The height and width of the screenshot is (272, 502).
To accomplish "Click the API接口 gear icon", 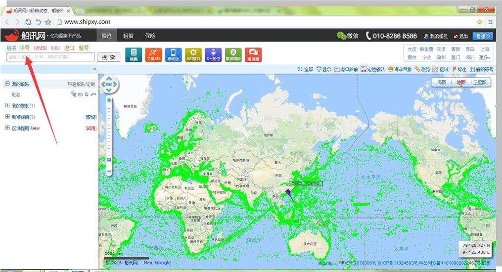I will [x=193, y=54].
